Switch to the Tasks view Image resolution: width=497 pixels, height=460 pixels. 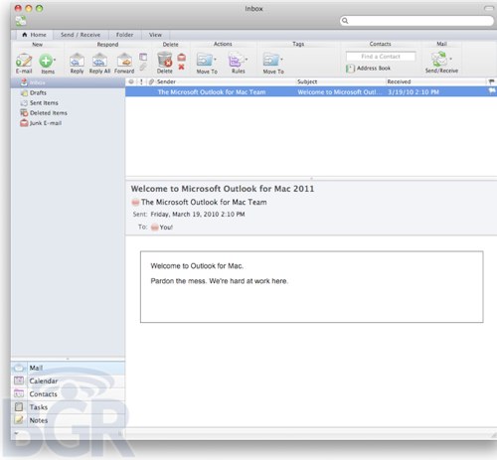tap(68, 407)
